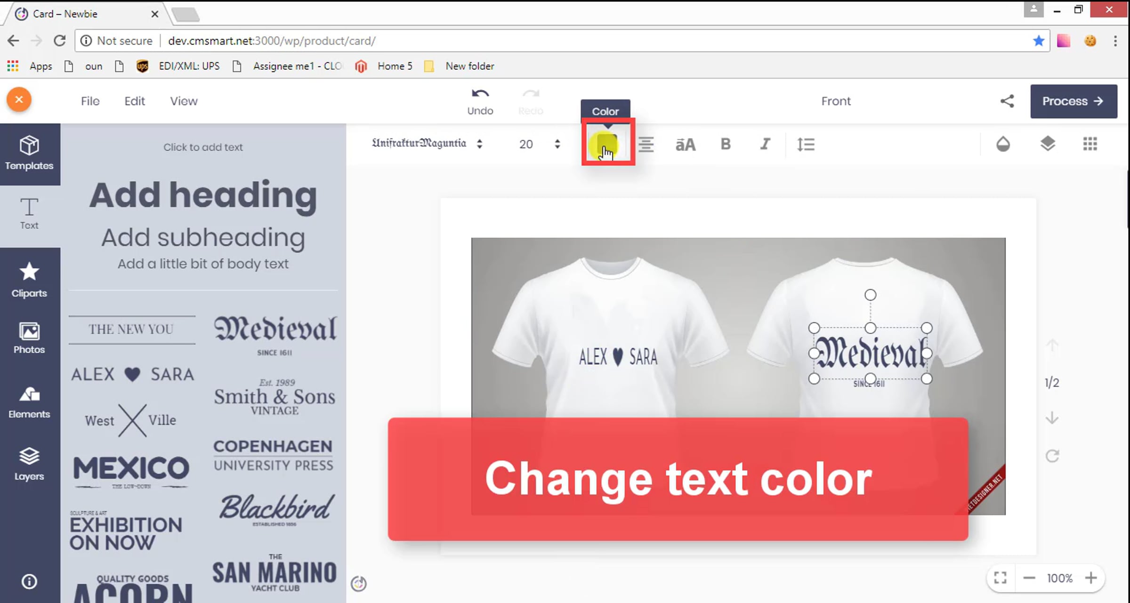
Task: Bookmark star icon in address bar
Action: pos(1039,41)
